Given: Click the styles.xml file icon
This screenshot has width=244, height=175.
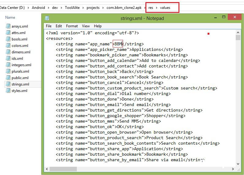Looking at the screenshot, I should (8, 90).
